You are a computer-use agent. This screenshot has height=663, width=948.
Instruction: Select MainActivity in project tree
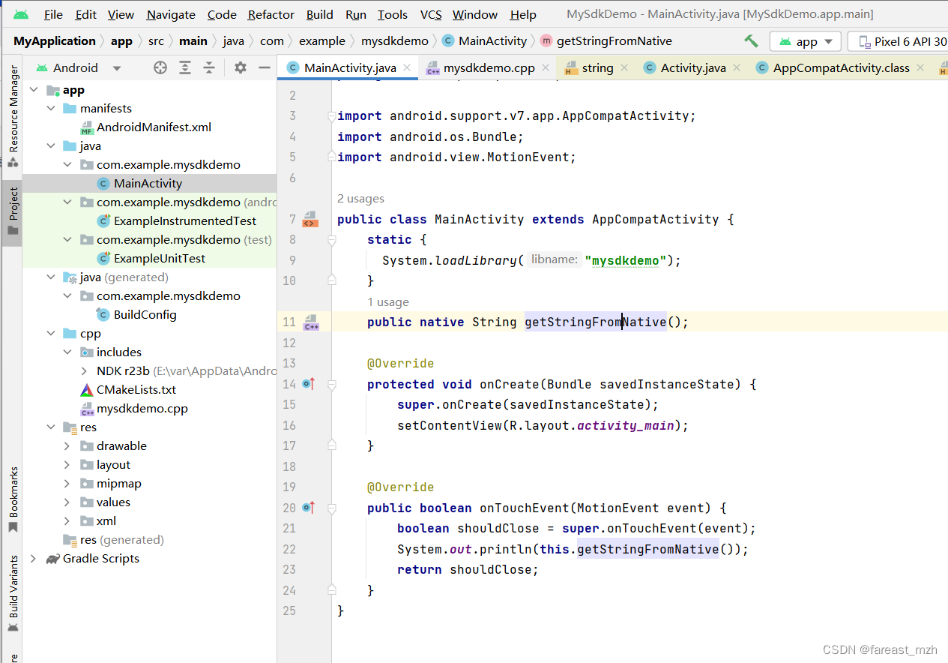[148, 184]
